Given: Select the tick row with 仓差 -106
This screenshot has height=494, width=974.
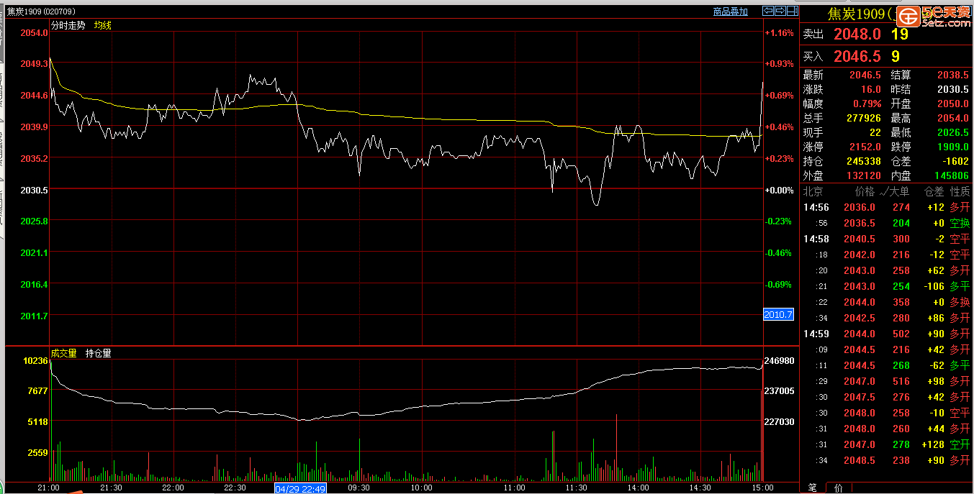Looking at the screenshot, I should (x=887, y=286).
